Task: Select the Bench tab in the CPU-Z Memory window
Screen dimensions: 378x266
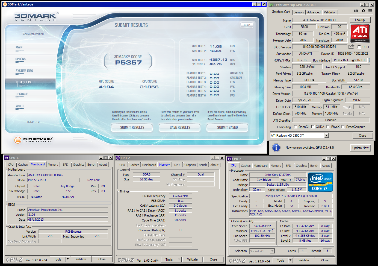Action: click(203, 165)
